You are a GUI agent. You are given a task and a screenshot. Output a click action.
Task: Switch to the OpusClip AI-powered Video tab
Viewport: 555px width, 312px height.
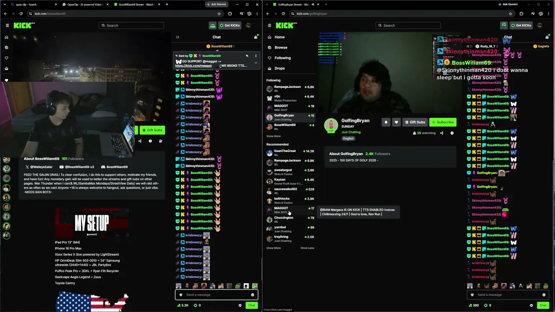(x=85, y=4)
